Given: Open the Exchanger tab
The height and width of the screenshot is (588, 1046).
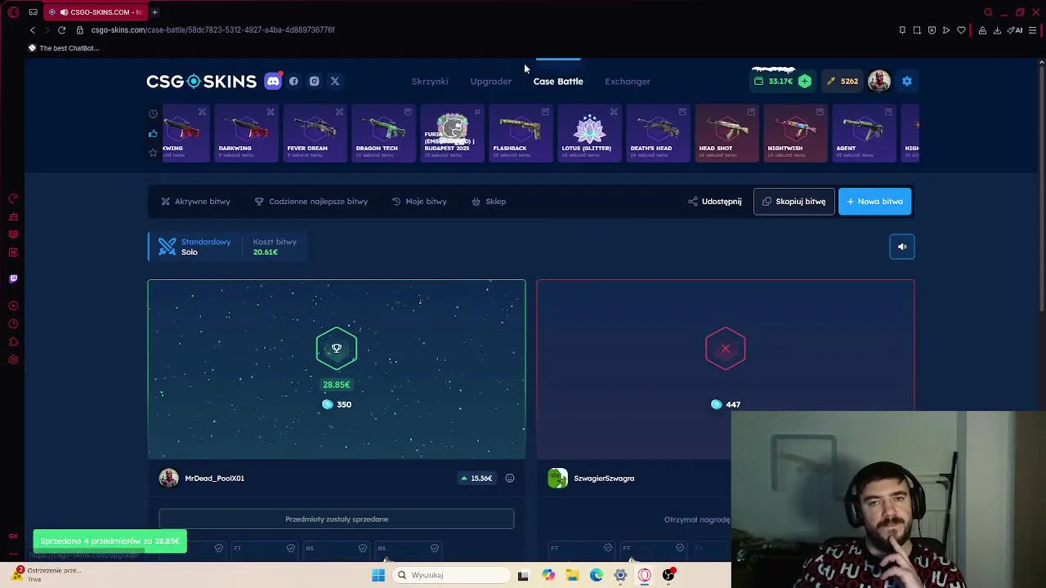Looking at the screenshot, I should tap(628, 81).
